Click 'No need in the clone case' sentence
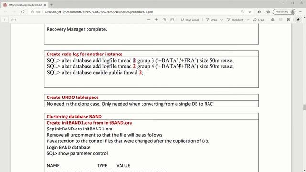 pos(130,104)
